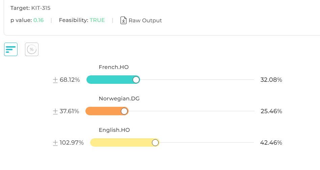Image resolution: width=320 pixels, height=170 pixels.
Task: Switch to the percent circle view
Action: [x=32, y=49]
